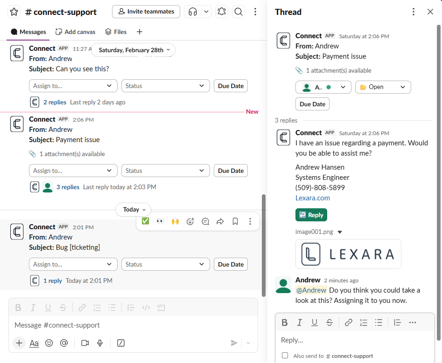Check the Also send to connect-support box
This screenshot has width=442, height=363.
[285, 355]
